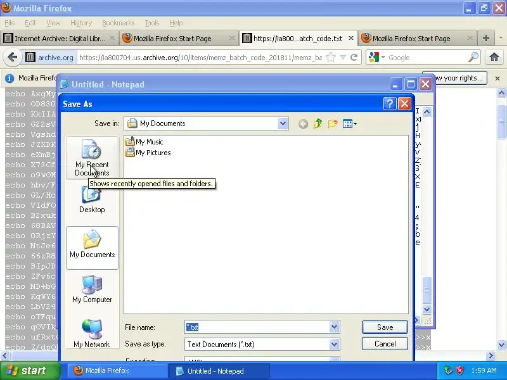Screen dimensions: 507x380
Task: Click the Google search box
Action: [x=427, y=58]
